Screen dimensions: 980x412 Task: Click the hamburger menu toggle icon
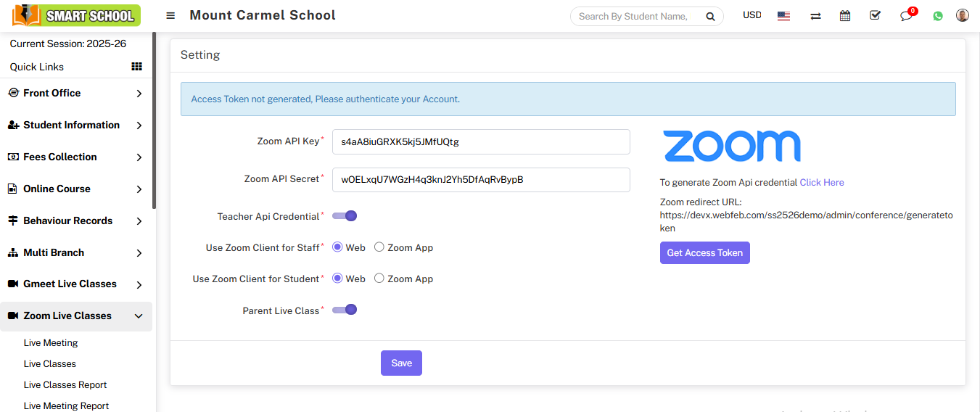[x=170, y=16]
